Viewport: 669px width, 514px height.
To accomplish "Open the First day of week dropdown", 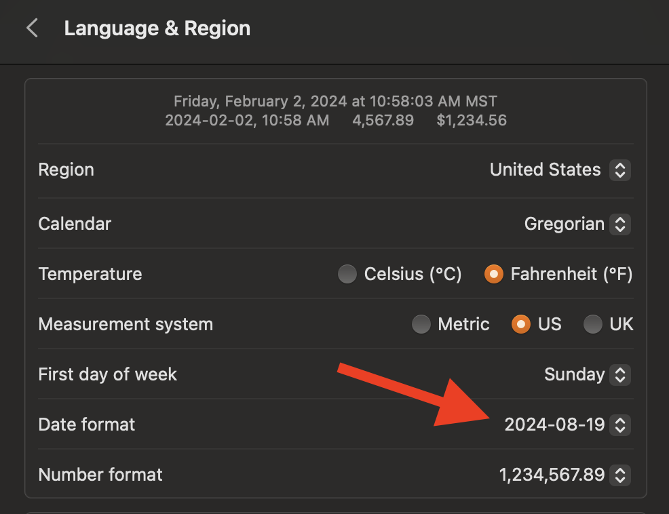I will pyautogui.click(x=574, y=374).
